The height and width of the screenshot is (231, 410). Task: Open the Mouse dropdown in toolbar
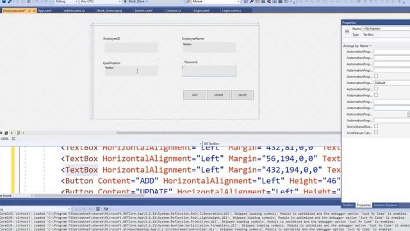tap(216, 1)
